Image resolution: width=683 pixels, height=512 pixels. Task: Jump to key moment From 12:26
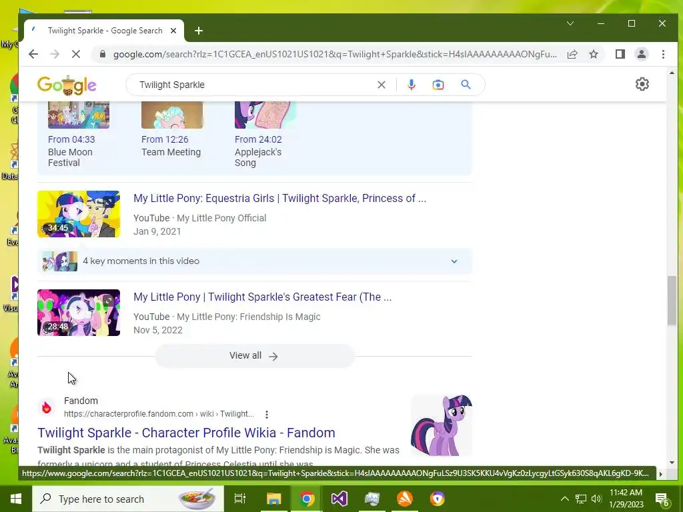pyautogui.click(x=165, y=139)
